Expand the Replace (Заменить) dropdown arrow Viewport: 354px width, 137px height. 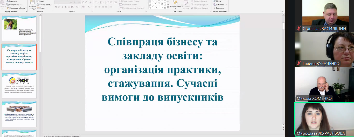pyautogui.click(x=226, y=5)
